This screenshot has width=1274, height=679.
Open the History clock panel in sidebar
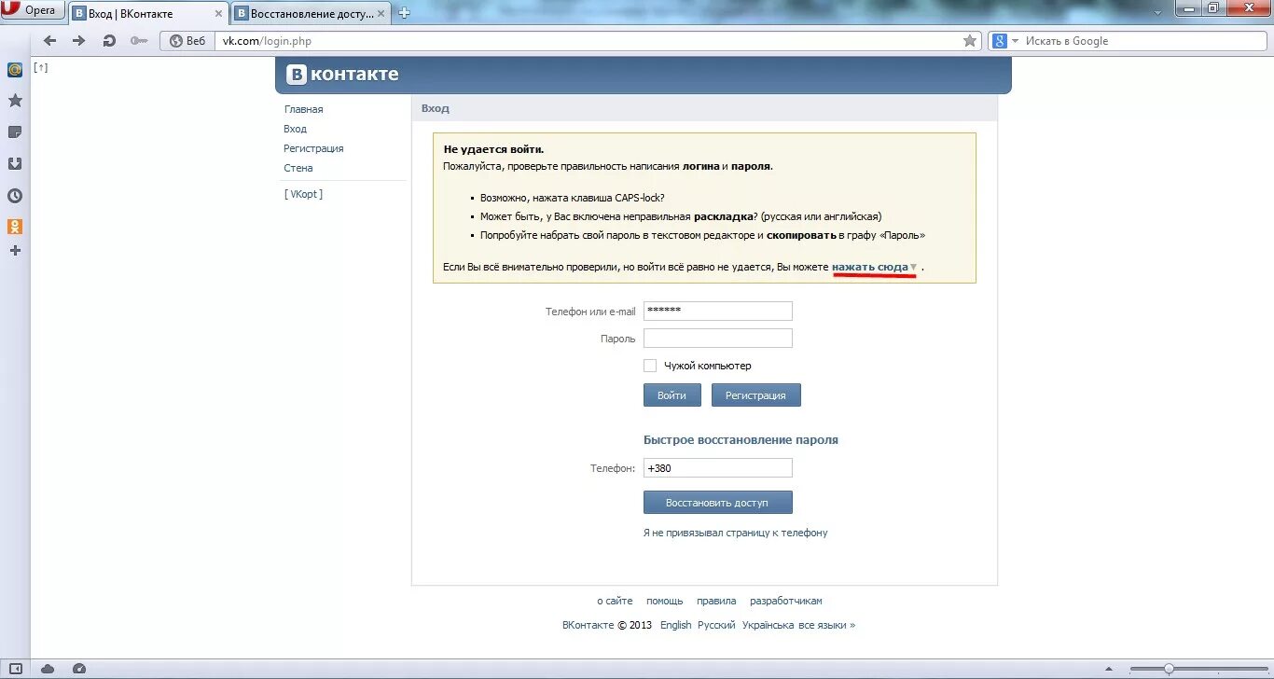[x=15, y=196]
